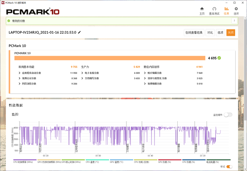
Task: Click the pencil icon to rename result
Action: click(79, 33)
